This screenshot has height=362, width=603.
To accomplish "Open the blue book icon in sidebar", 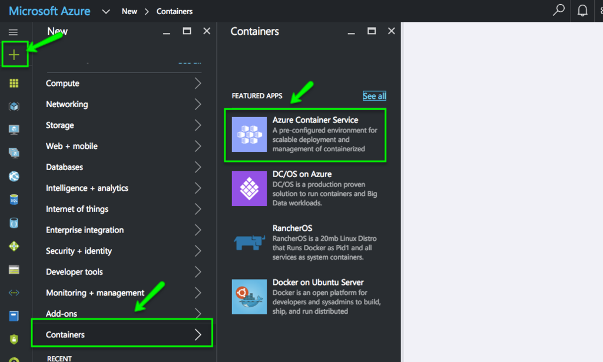I will click(14, 316).
